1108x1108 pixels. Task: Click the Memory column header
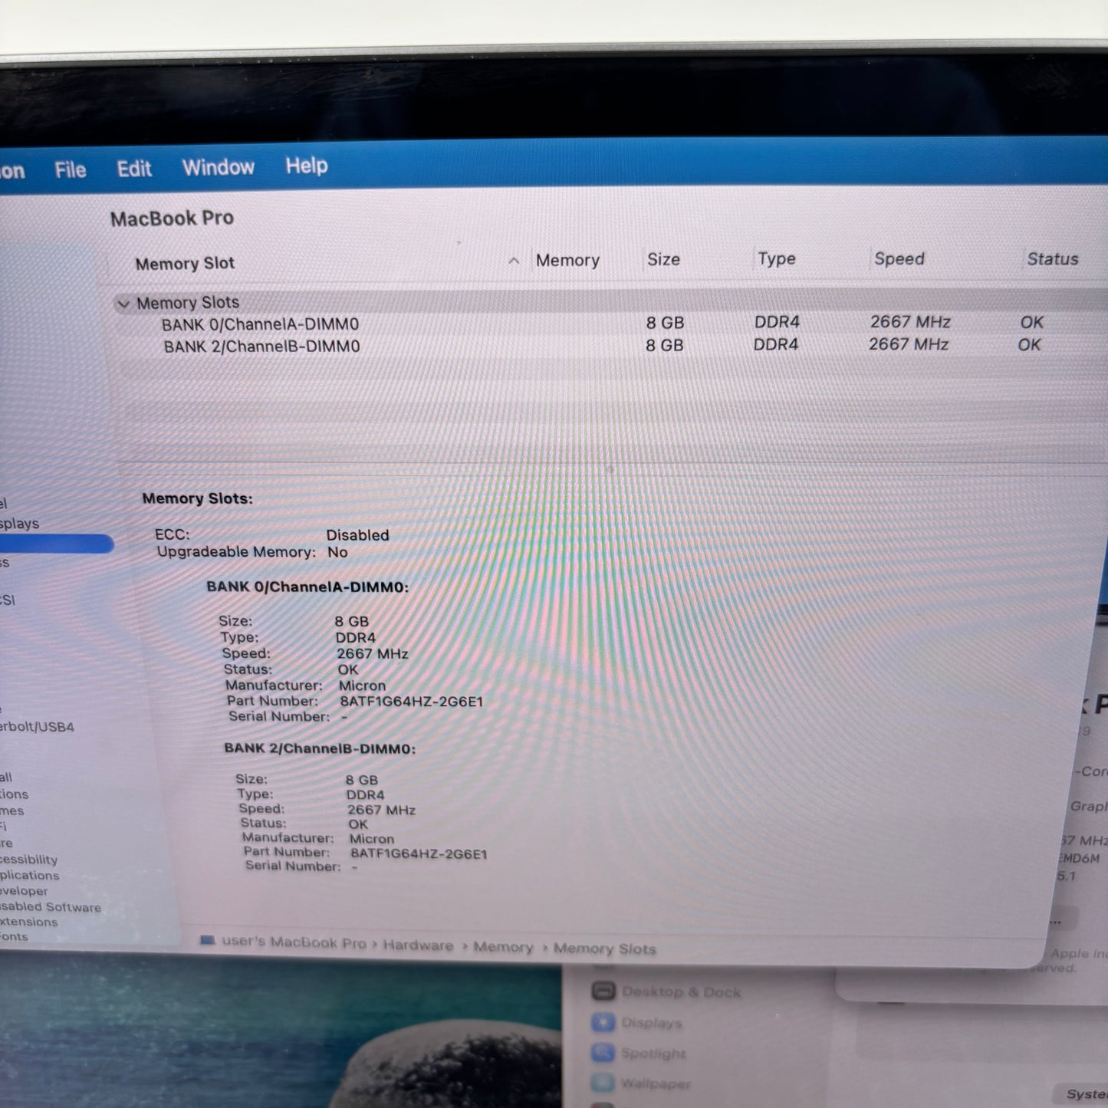click(x=567, y=261)
